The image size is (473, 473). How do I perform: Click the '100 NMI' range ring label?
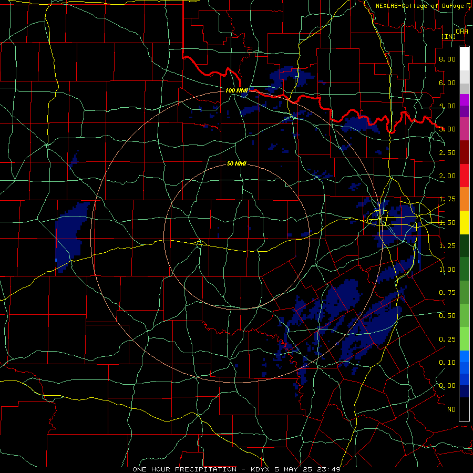click(x=236, y=90)
